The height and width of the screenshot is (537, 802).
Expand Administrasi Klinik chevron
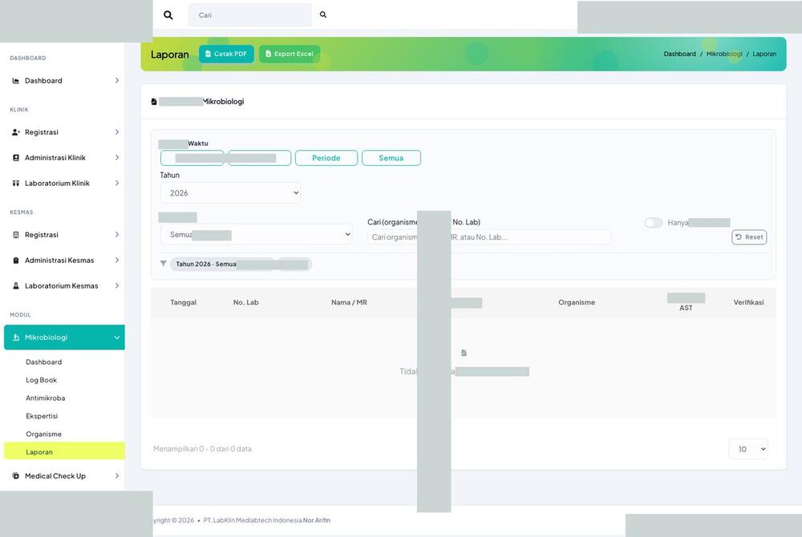[116, 158]
